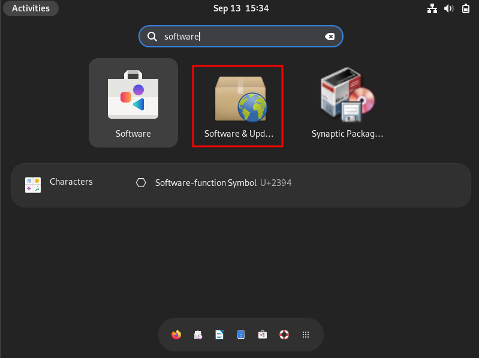Click the magnifier icon in the search bar
Screen dimensions: 479x358
[x=153, y=37]
